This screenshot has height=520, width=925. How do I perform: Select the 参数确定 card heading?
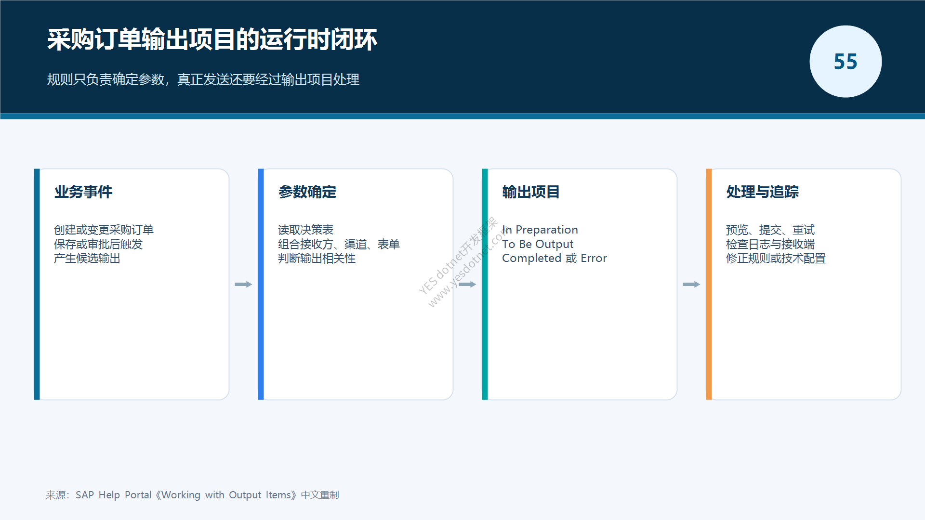pyautogui.click(x=307, y=192)
